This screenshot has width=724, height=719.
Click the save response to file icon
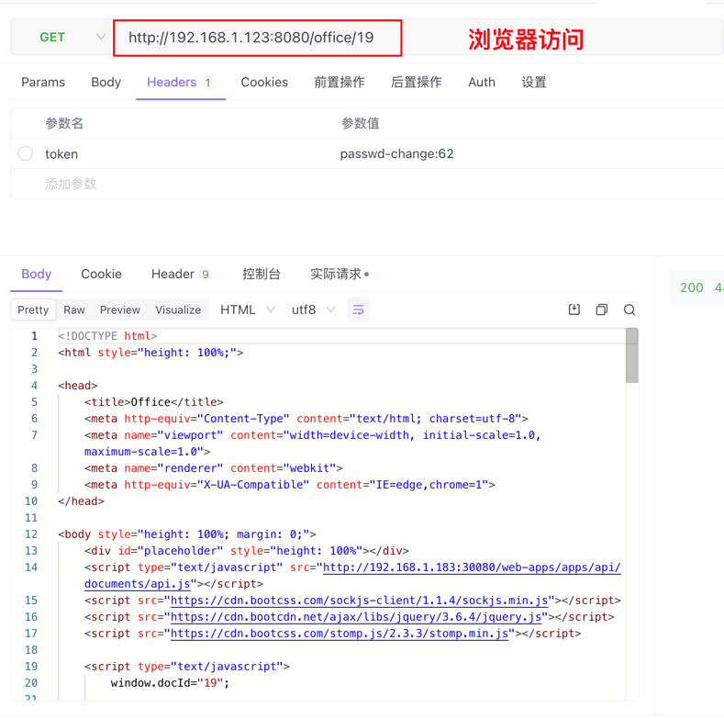(574, 309)
